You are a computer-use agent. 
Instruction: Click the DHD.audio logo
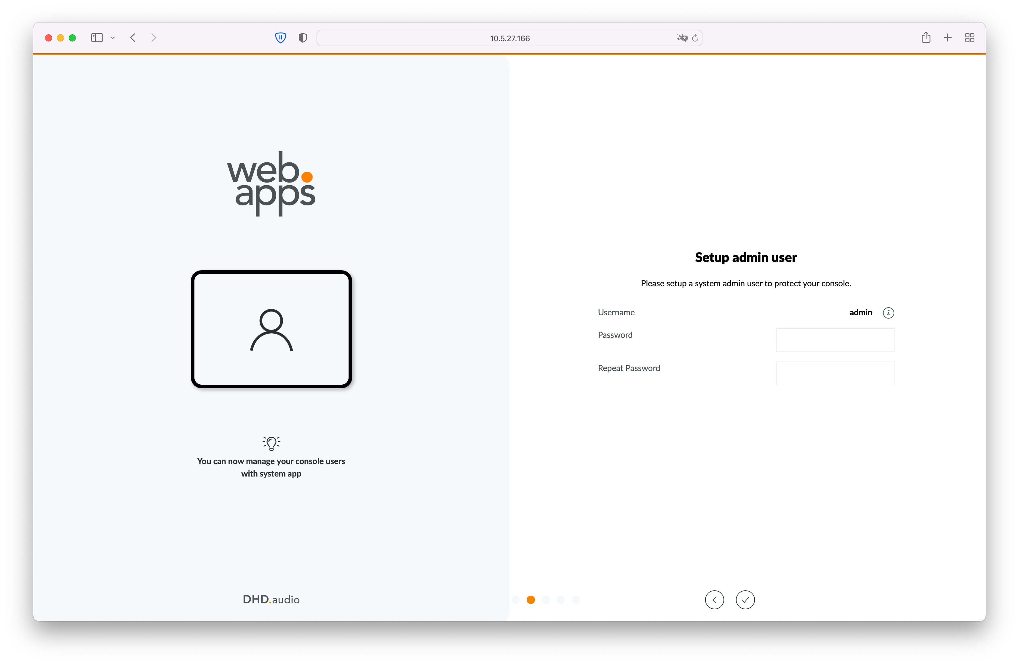coord(271,599)
